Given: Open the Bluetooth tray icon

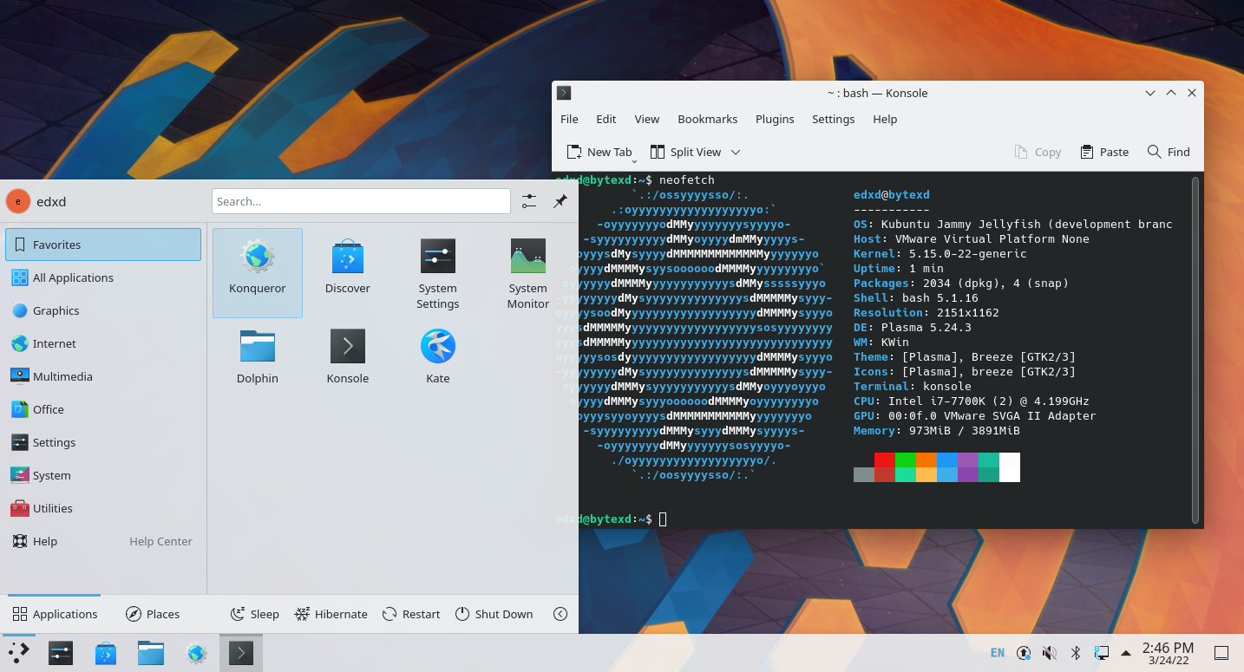Looking at the screenshot, I should tap(1075, 653).
